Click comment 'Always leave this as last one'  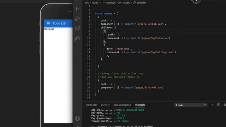click(121, 73)
